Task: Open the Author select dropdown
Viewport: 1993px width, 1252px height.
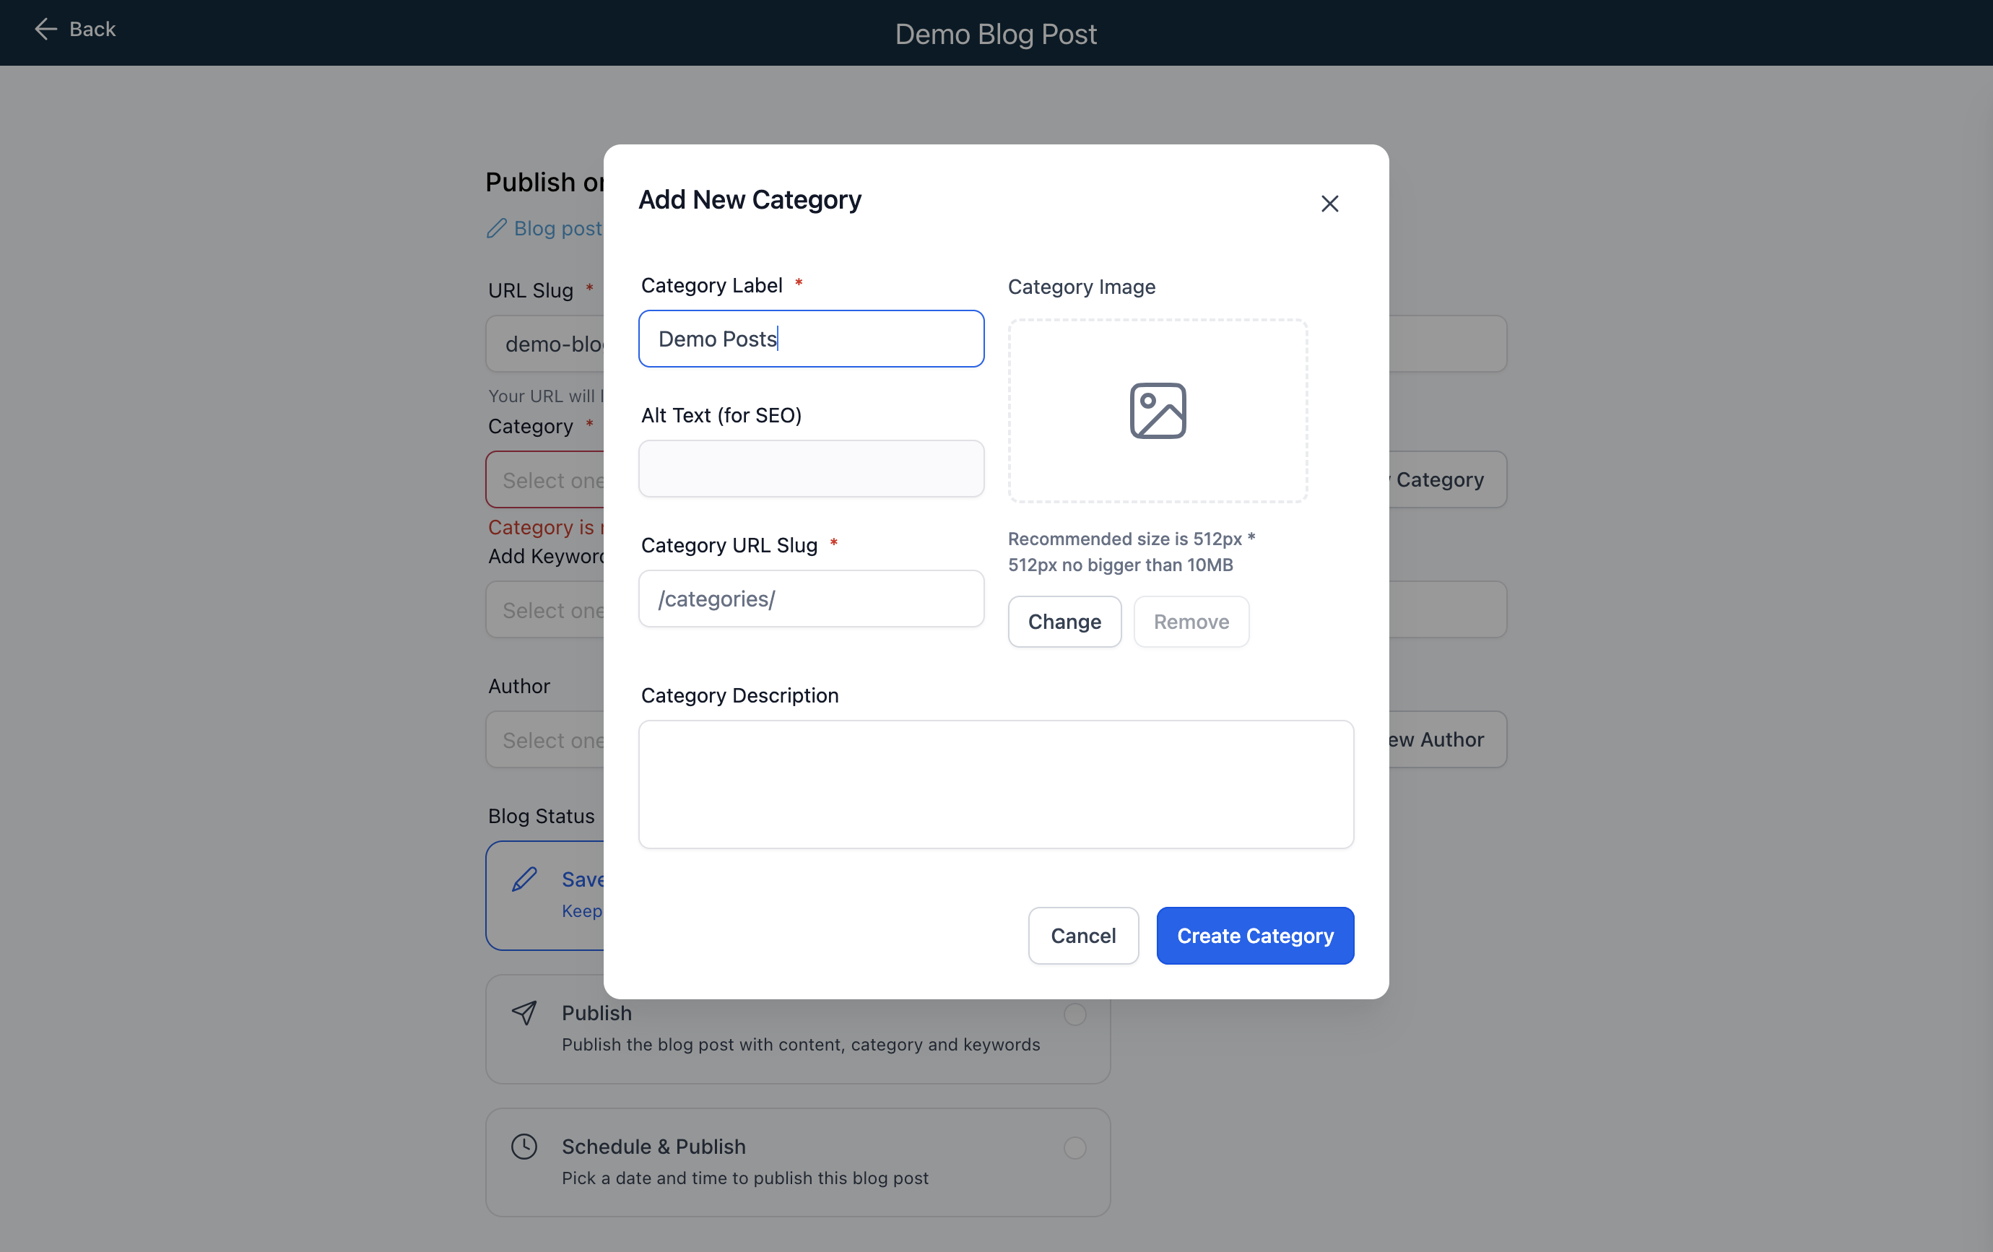Action: point(545,739)
